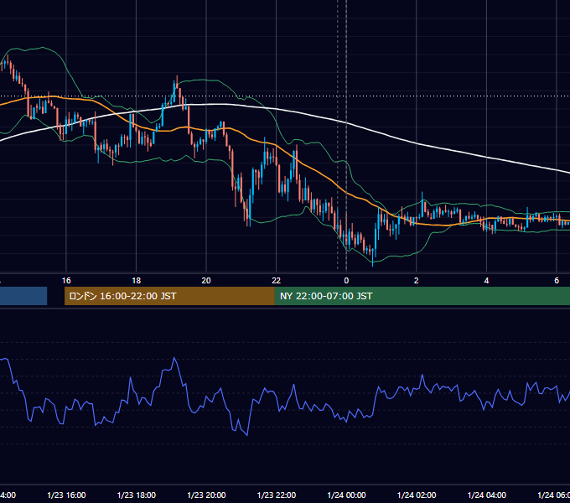Click the hour label 16 under chart

(66, 281)
